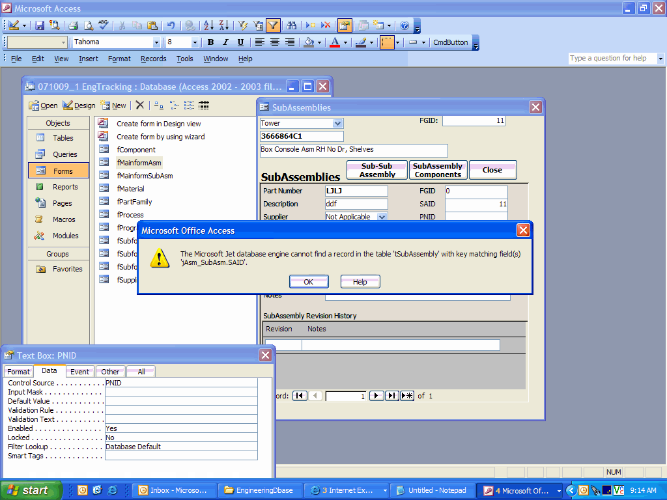Screen dimensions: 667x500
Task: Open the Records menu
Action: pos(154,59)
